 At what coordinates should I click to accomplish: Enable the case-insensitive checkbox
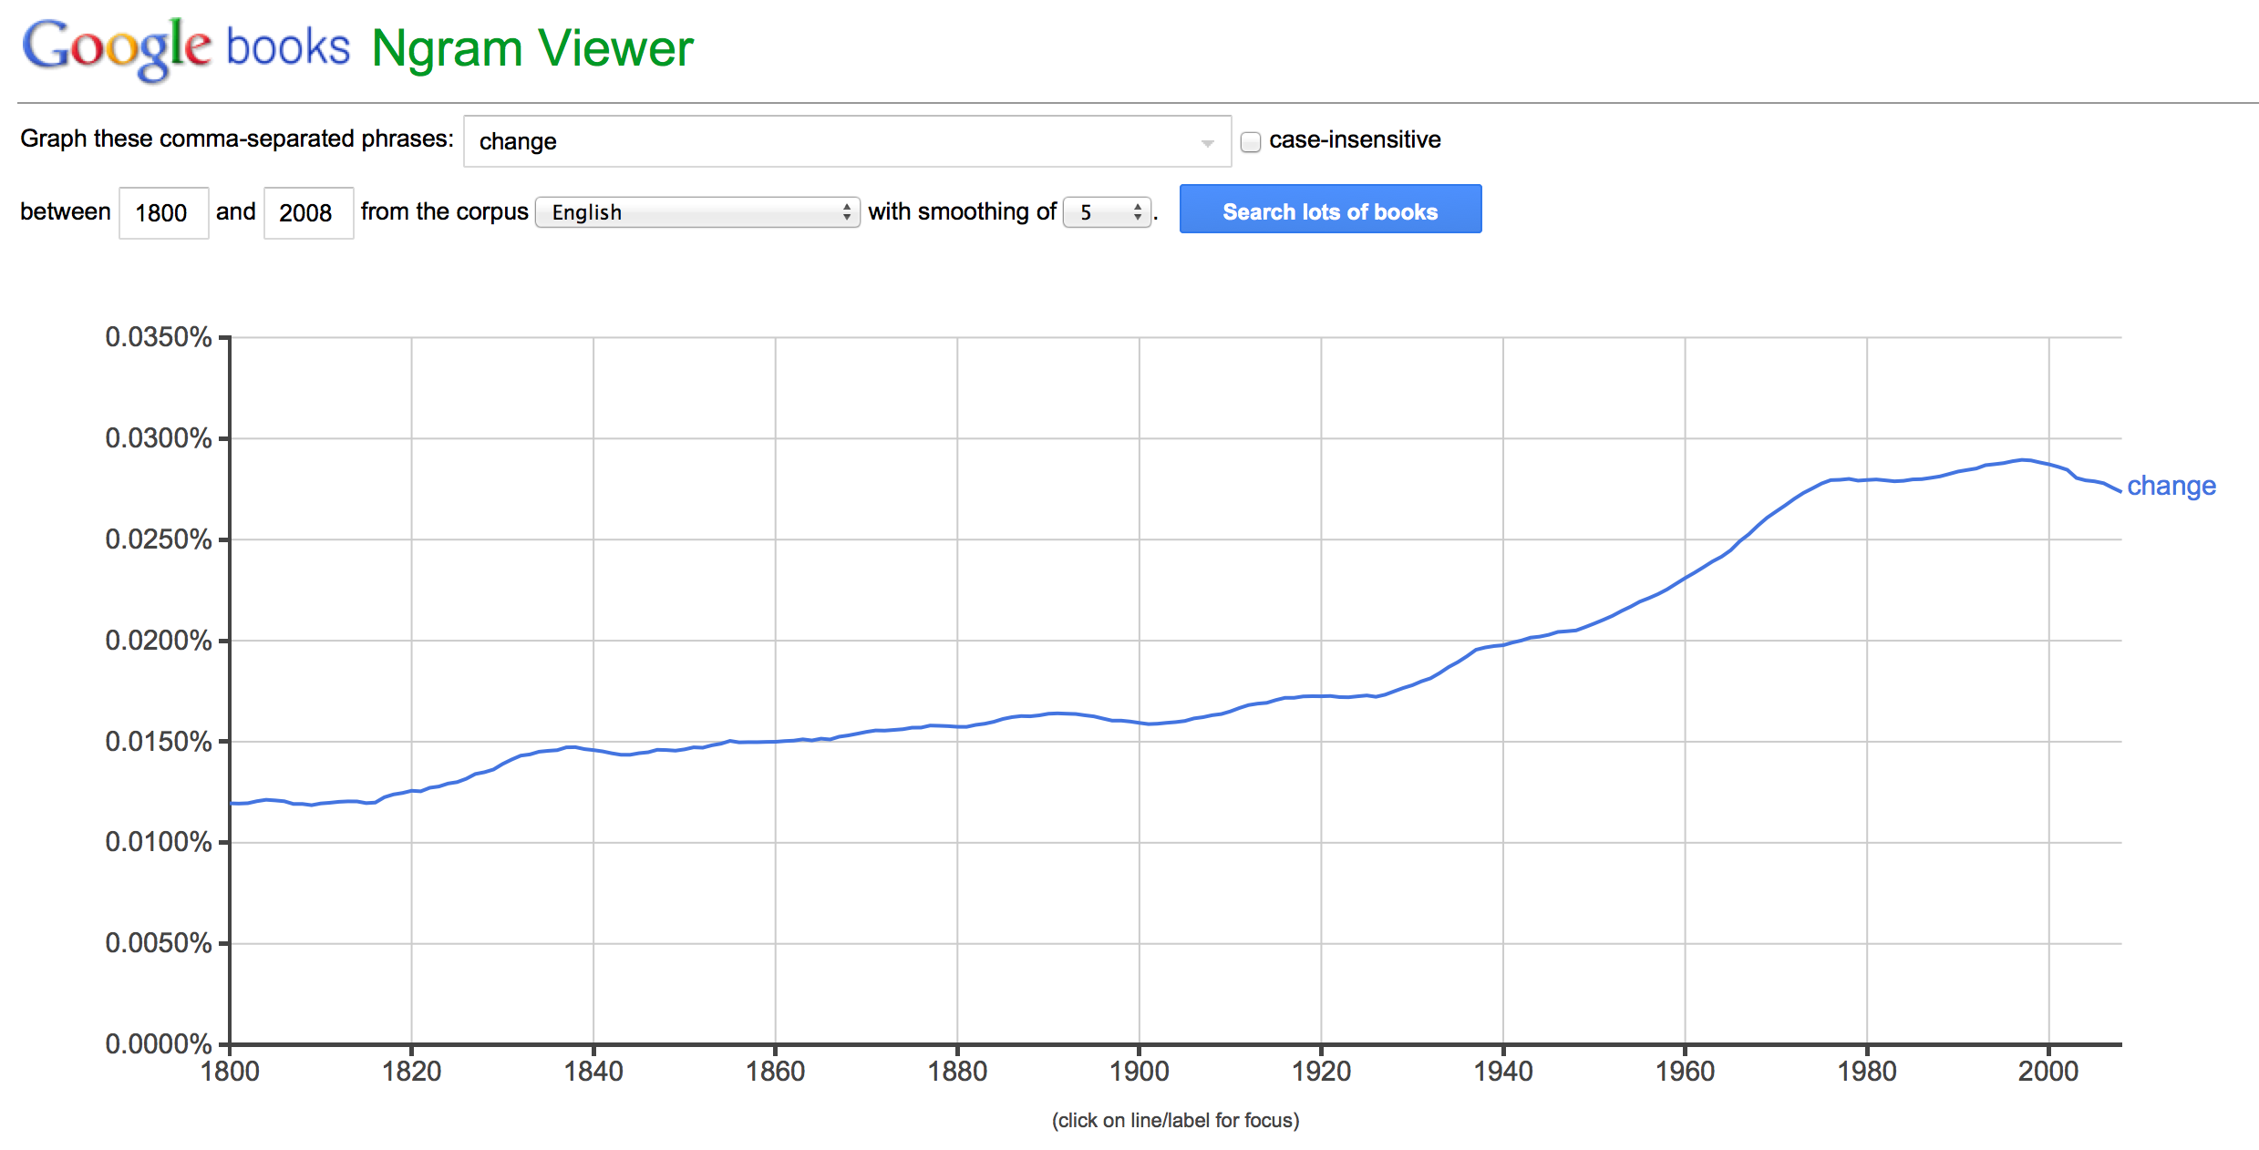1251,141
